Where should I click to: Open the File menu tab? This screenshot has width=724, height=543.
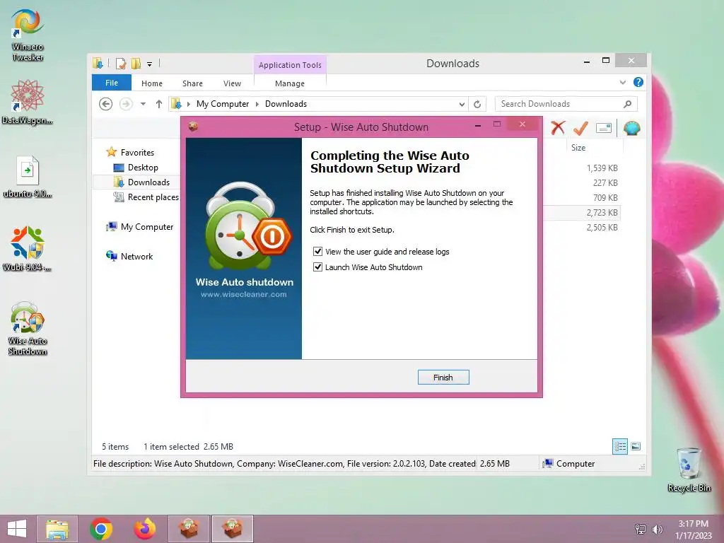click(112, 83)
